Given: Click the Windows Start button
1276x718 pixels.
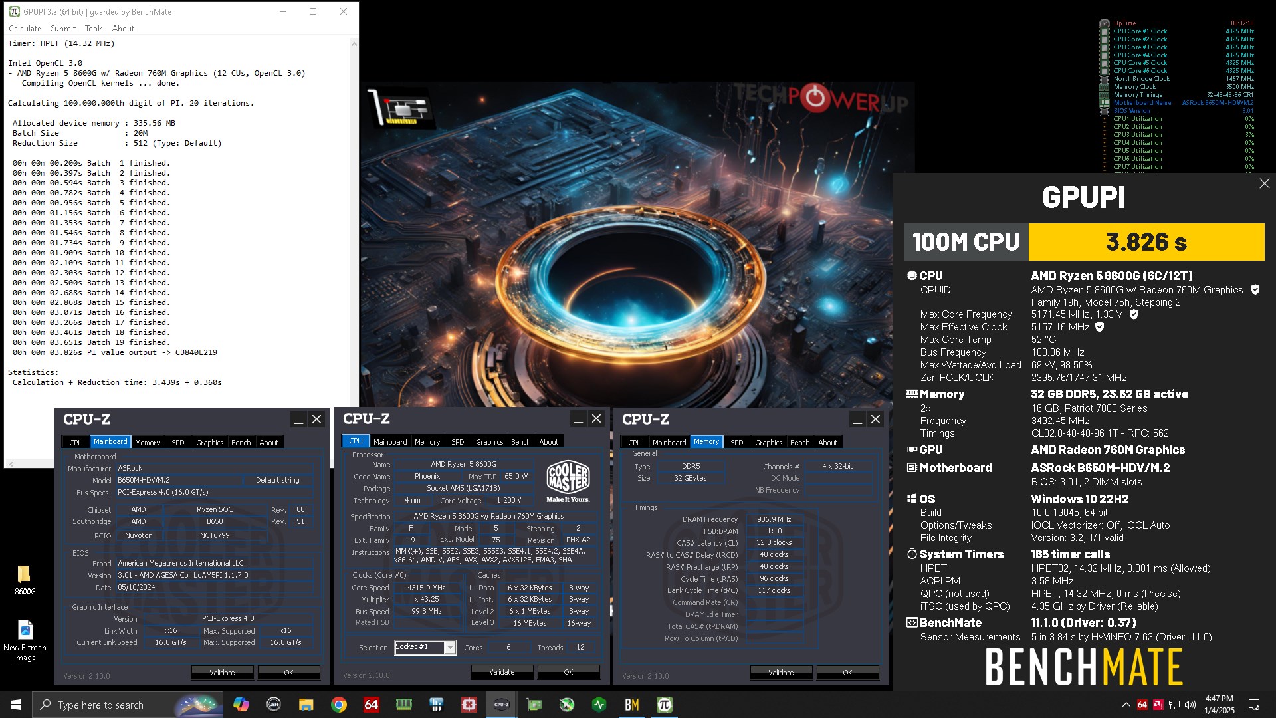Looking at the screenshot, I should coord(16,705).
